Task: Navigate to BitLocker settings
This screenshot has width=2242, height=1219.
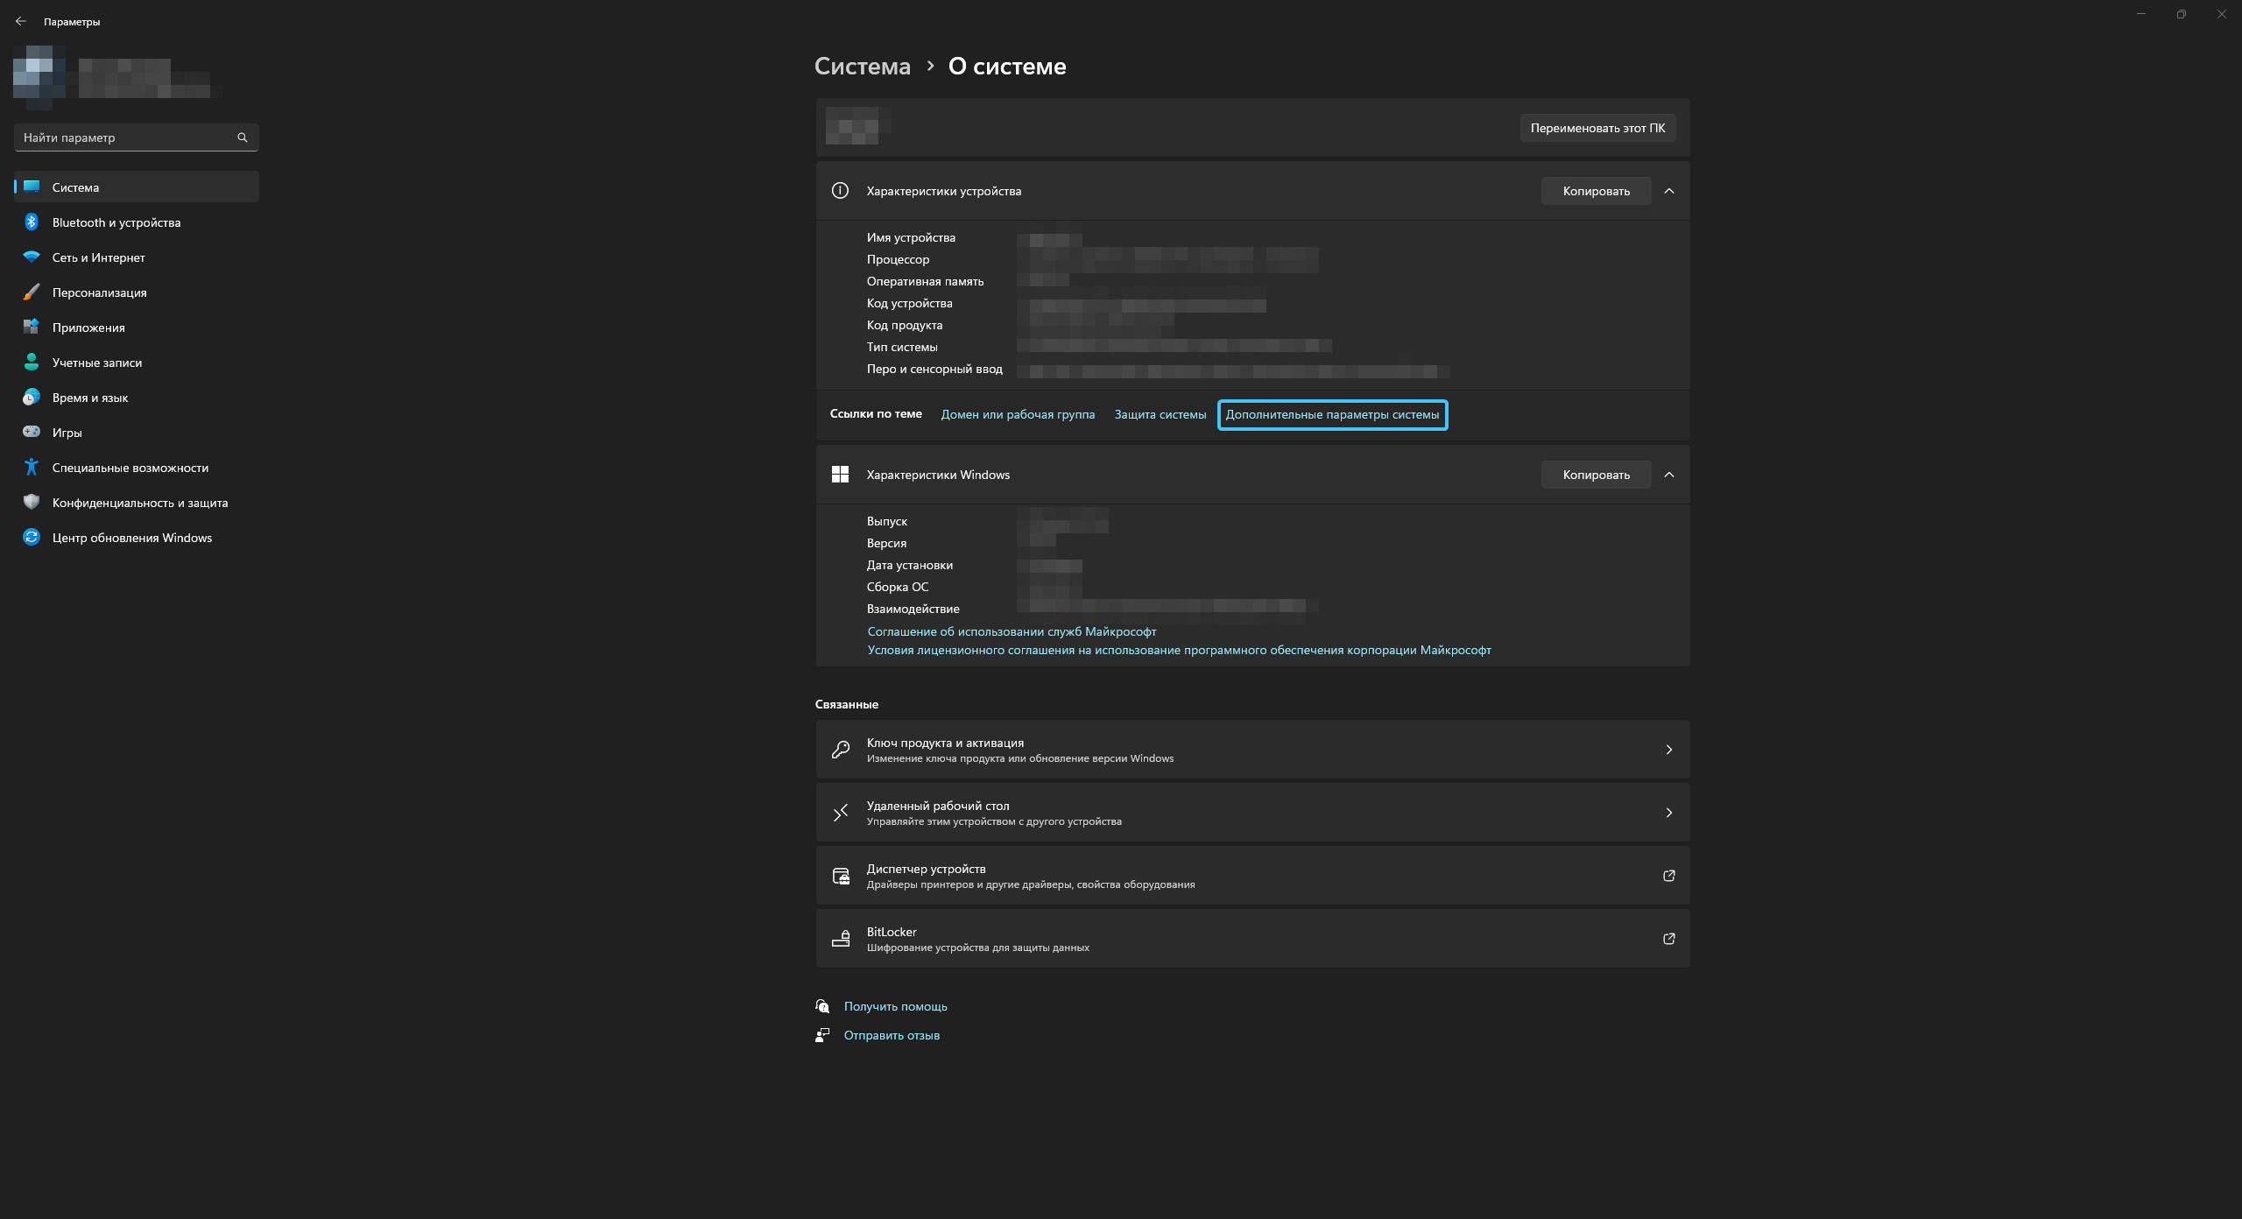Action: point(1251,938)
